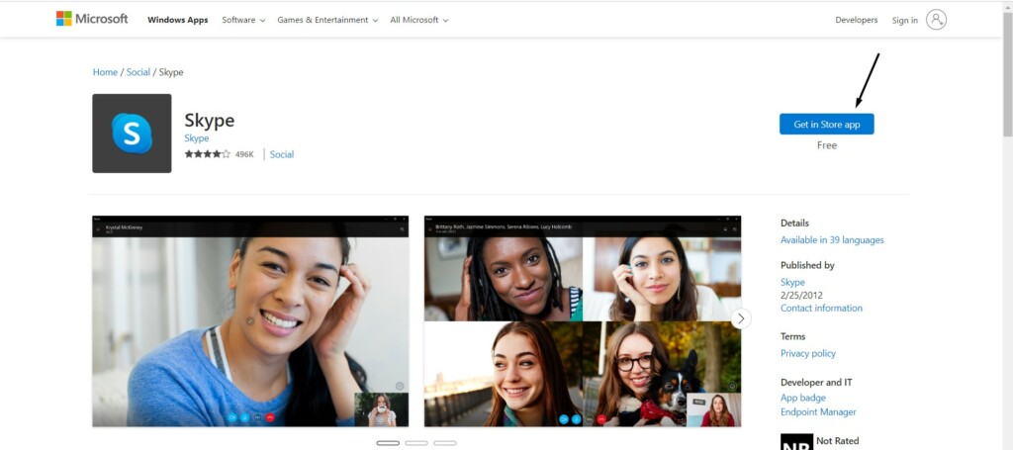Click the Skype app logo tile
The width and height of the screenshot is (1013, 450).
pos(132,134)
